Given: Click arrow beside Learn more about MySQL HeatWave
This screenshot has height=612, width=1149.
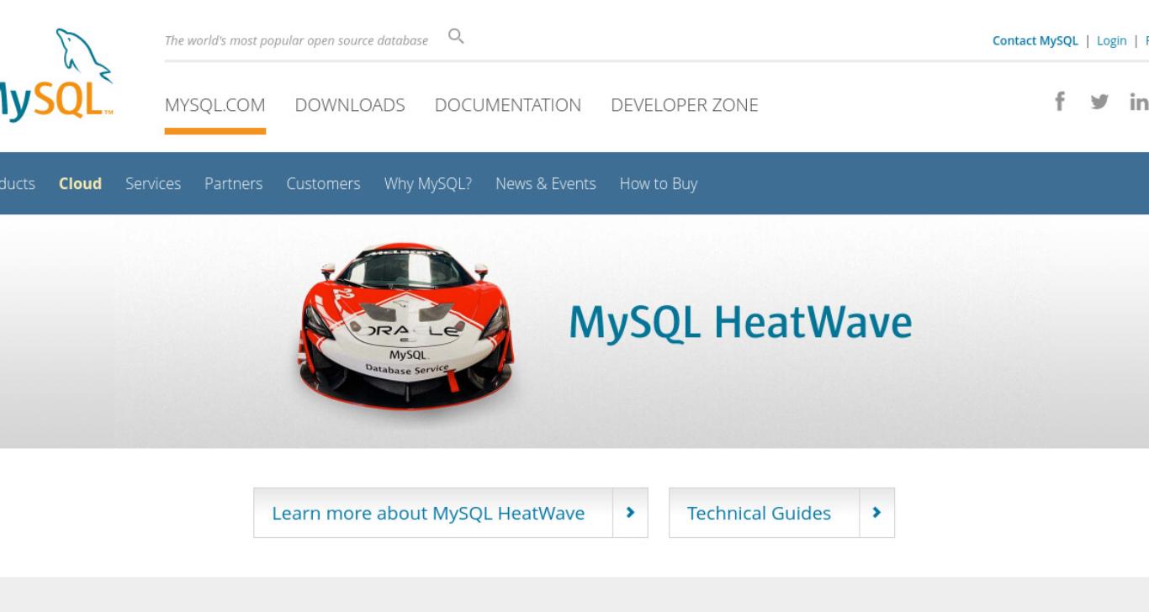Looking at the screenshot, I should pos(631,513).
